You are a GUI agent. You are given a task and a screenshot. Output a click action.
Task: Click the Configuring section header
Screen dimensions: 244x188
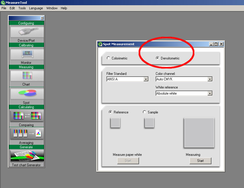[x=26, y=23]
